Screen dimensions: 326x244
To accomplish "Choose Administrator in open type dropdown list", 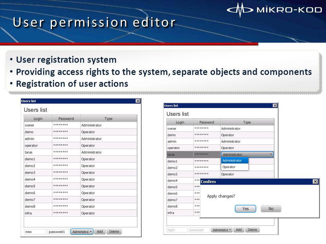I will 235,160.
